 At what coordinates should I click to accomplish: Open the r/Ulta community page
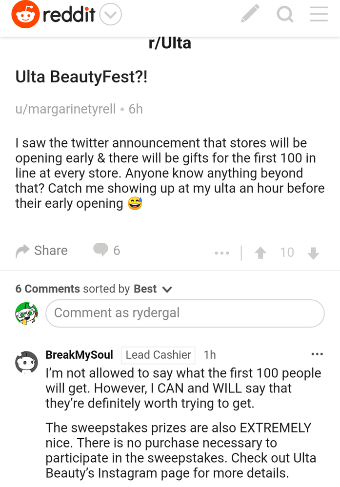[x=170, y=43]
